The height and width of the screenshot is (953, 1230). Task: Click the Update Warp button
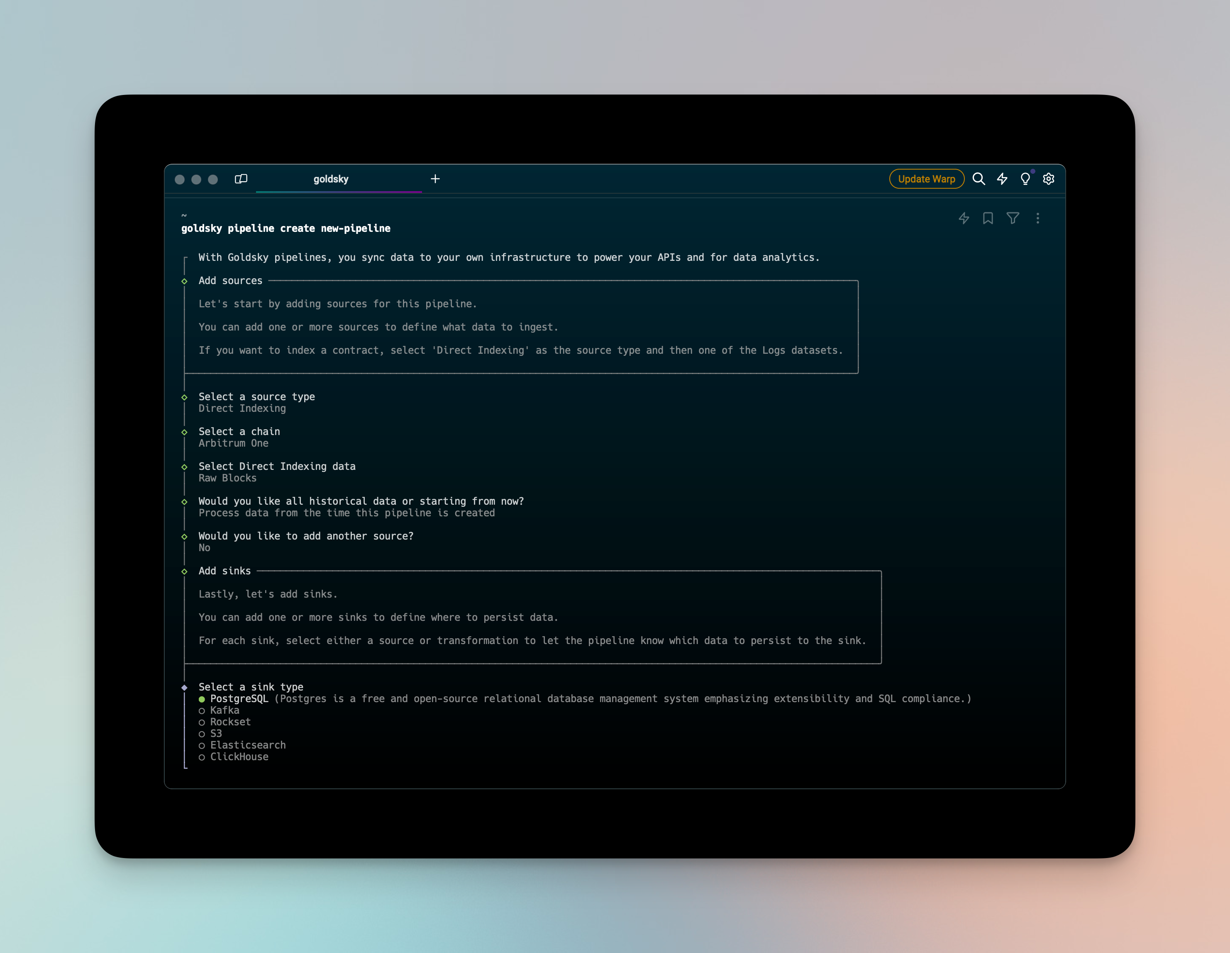point(926,179)
